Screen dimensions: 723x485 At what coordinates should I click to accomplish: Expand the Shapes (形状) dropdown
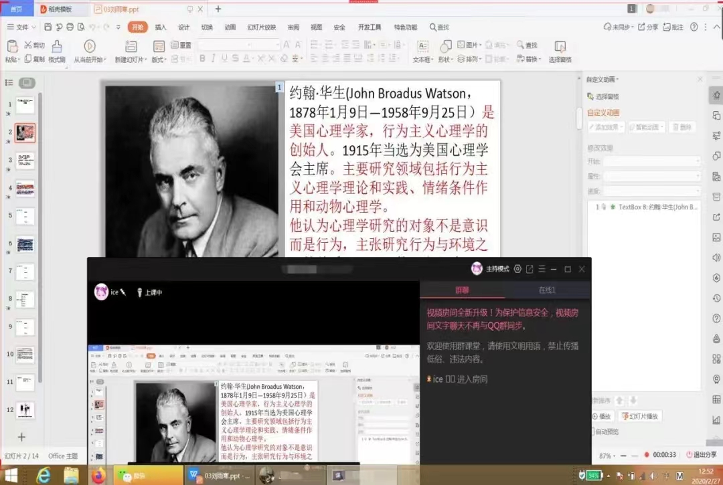pyautogui.click(x=445, y=60)
